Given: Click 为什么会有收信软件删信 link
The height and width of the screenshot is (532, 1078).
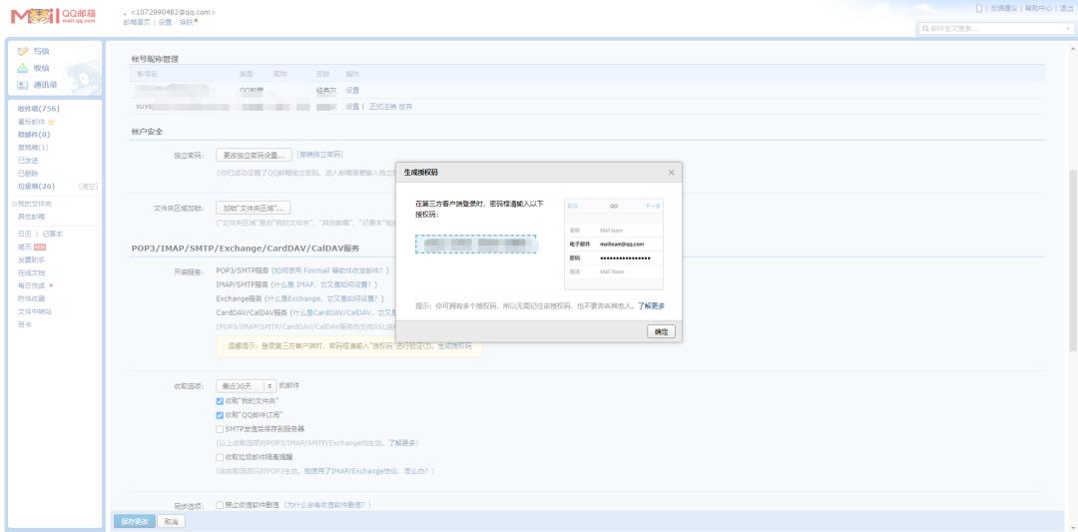Looking at the screenshot, I should pos(324,505).
